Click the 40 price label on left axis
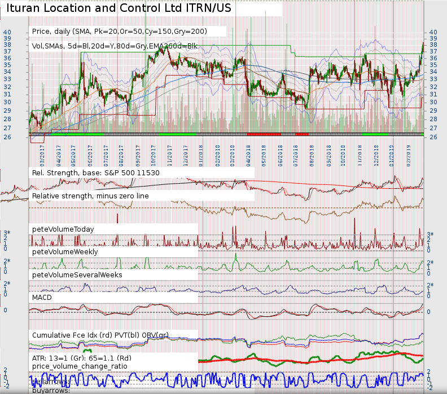This screenshot has height=394, width=447. [x=7, y=32]
